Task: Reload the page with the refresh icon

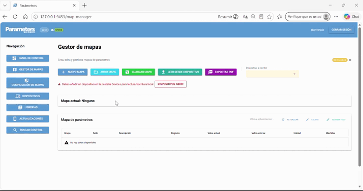Action: tap(15, 17)
